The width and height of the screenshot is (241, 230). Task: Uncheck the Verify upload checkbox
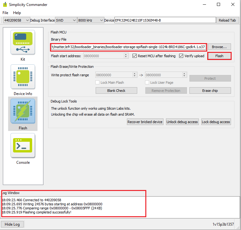tap(182, 56)
